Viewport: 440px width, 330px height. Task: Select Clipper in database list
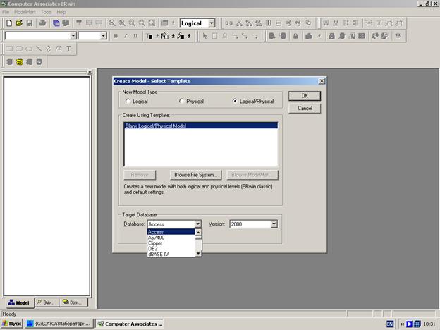171,243
